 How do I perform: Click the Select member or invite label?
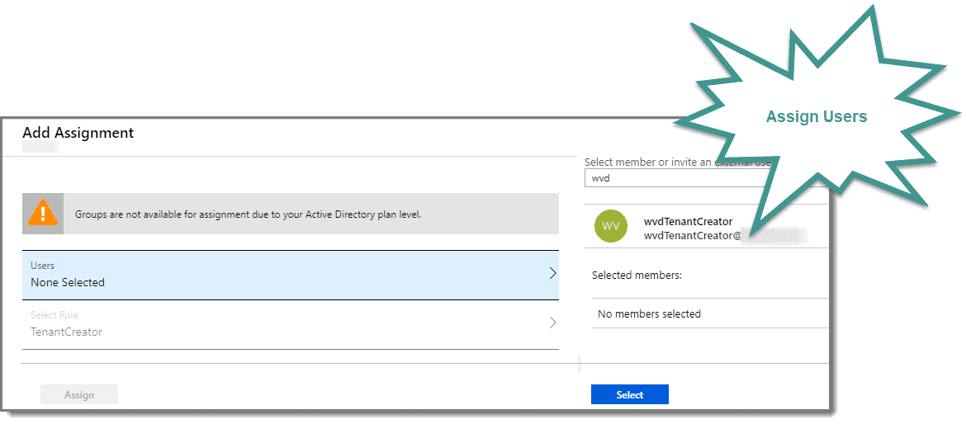click(x=678, y=163)
